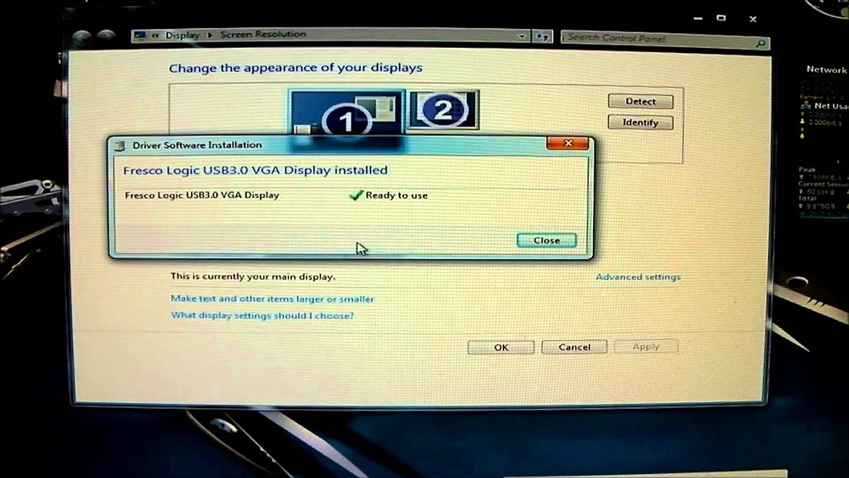Click Change the appearance of your displays heading
849x478 pixels.
(x=296, y=68)
